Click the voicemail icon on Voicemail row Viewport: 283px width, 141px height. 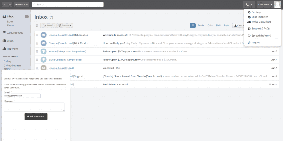coord(44,68)
